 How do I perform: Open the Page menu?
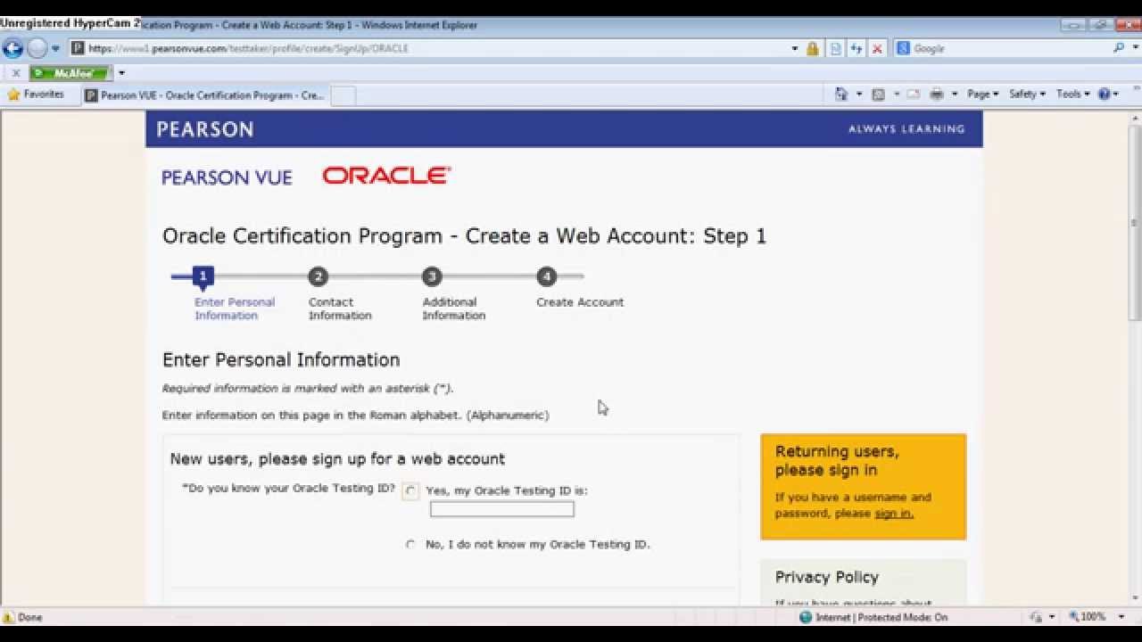(983, 94)
